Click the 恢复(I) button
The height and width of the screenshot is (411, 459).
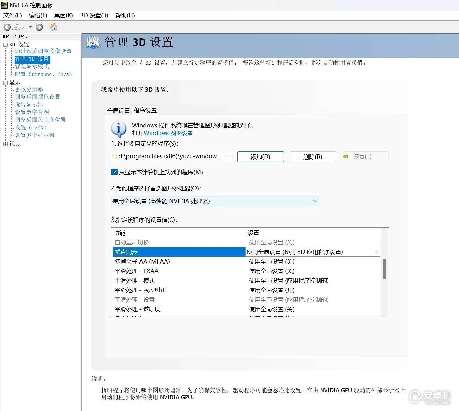[x=365, y=157]
